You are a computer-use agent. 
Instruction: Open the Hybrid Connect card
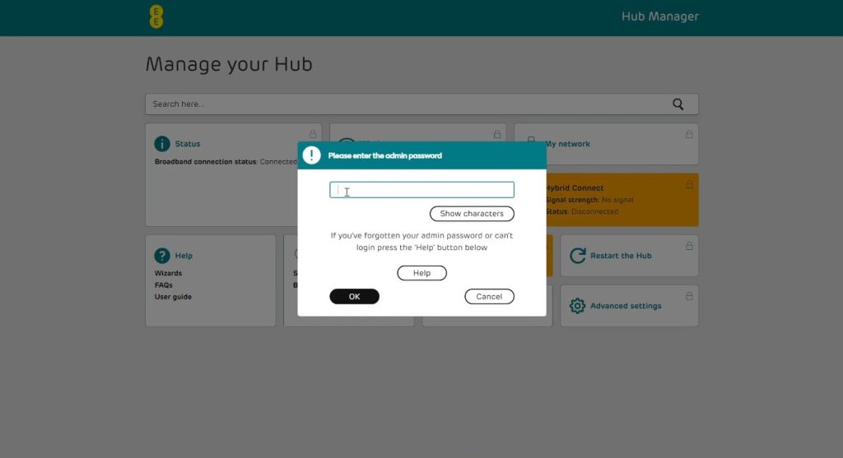click(622, 200)
